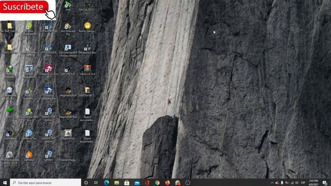Open the Octoplus LG Tool shortcut

point(49,70)
